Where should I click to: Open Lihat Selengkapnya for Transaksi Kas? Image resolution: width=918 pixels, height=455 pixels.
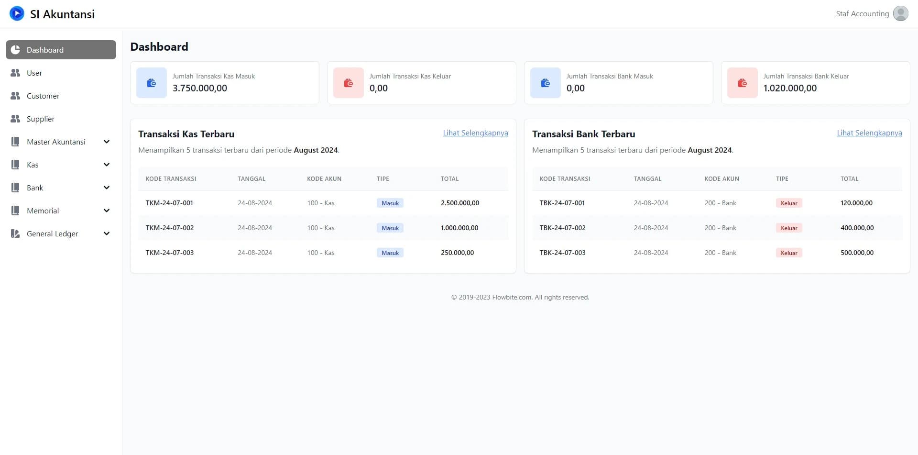click(475, 133)
